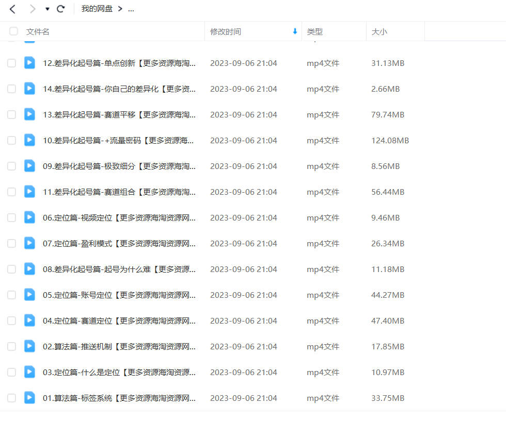Viewport: 506px width, 422px height.
Task: Open file 12.差异化起号篇-单点创新
Action: click(x=119, y=63)
